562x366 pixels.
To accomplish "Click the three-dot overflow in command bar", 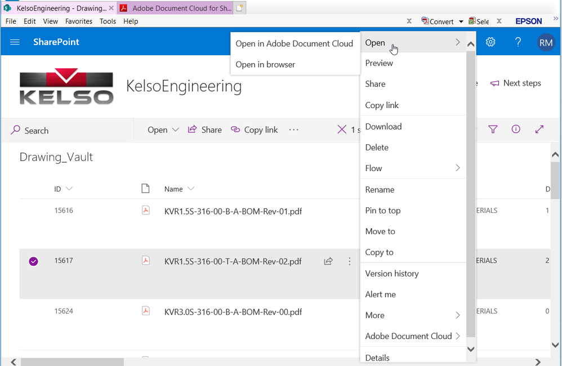I will [293, 130].
